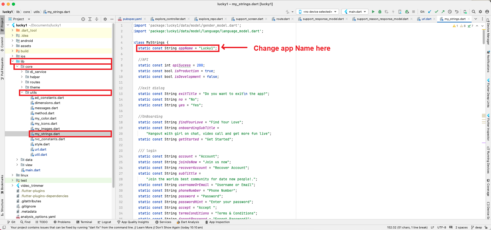Click Collapse All icon in Project panel

tap(97, 19)
